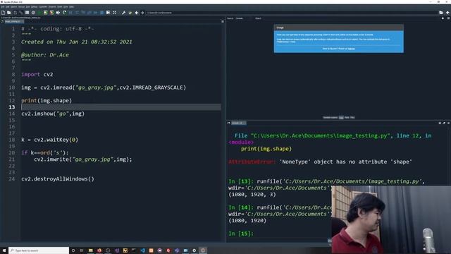Save the current file with the toolbar icon
The height and width of the screenshot is (254, 451).
click(x=15, y=13)
